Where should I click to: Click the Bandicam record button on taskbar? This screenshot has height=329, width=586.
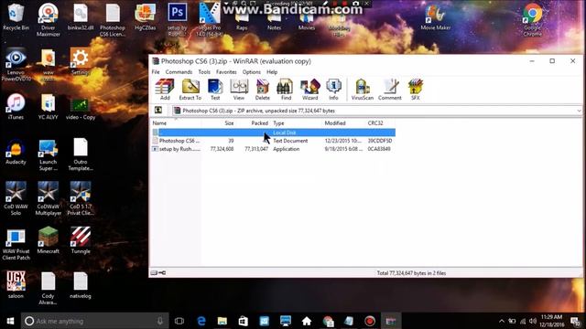coord(370,321)
